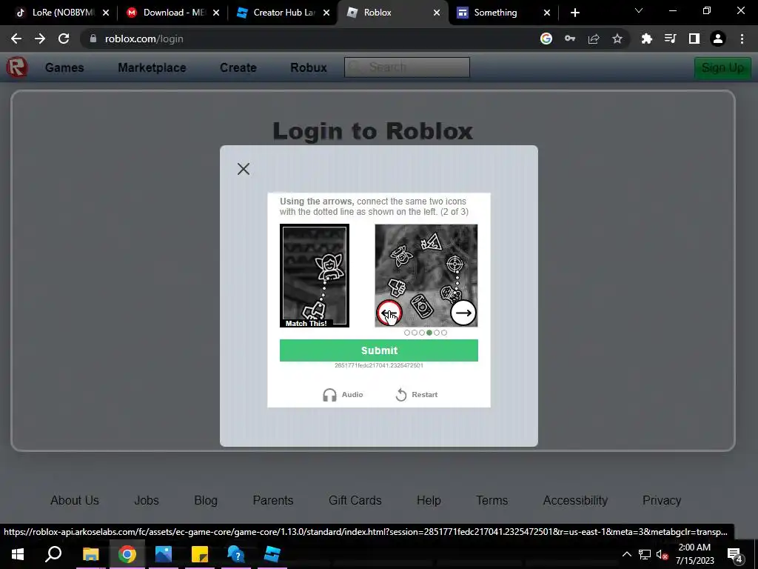Click the muted volume tray icon
Screen dimensions: 758x569
[x=663, y=554]
